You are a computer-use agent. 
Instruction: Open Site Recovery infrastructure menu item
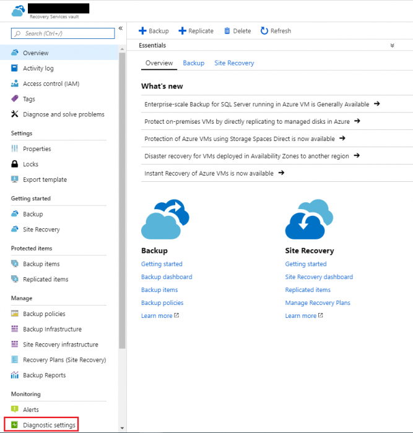tap(59, 345)
